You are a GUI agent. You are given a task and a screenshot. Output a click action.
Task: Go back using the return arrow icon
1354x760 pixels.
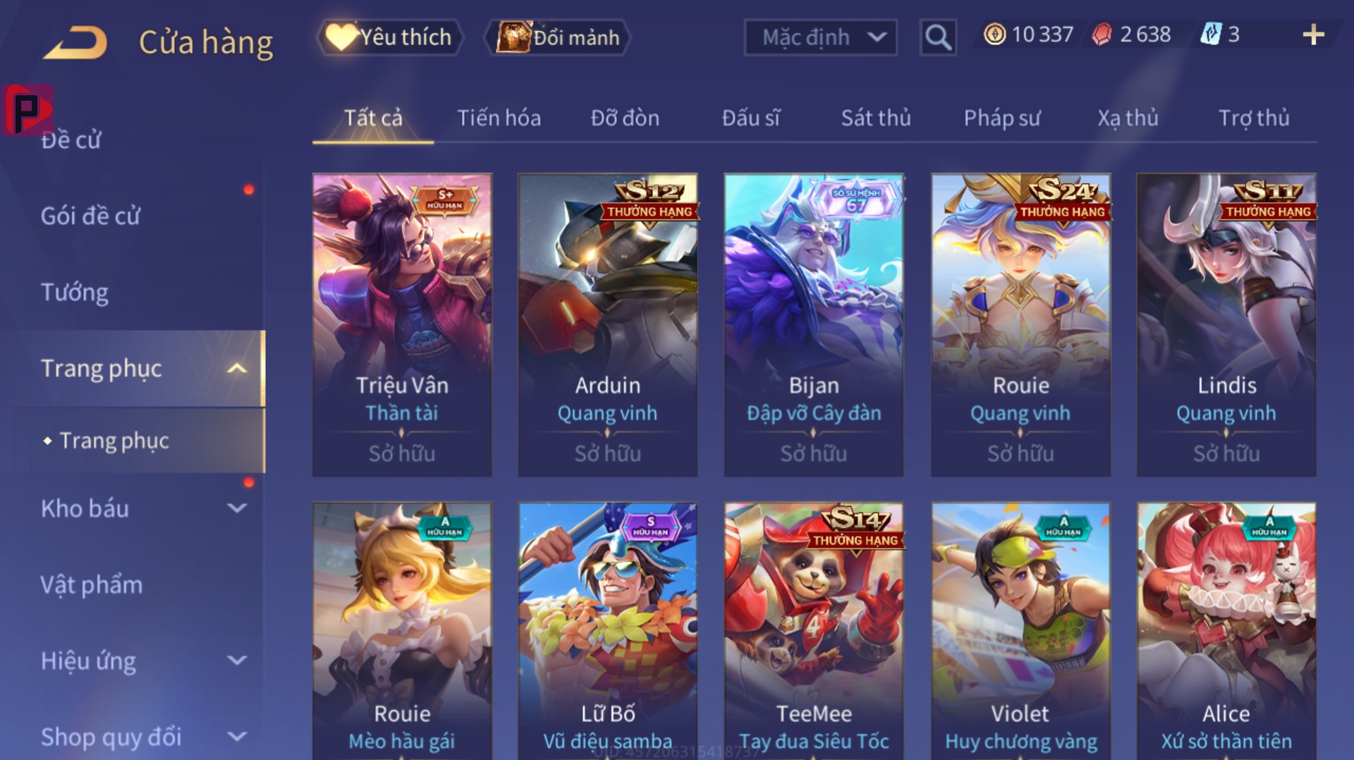click(x=75, y=42)
